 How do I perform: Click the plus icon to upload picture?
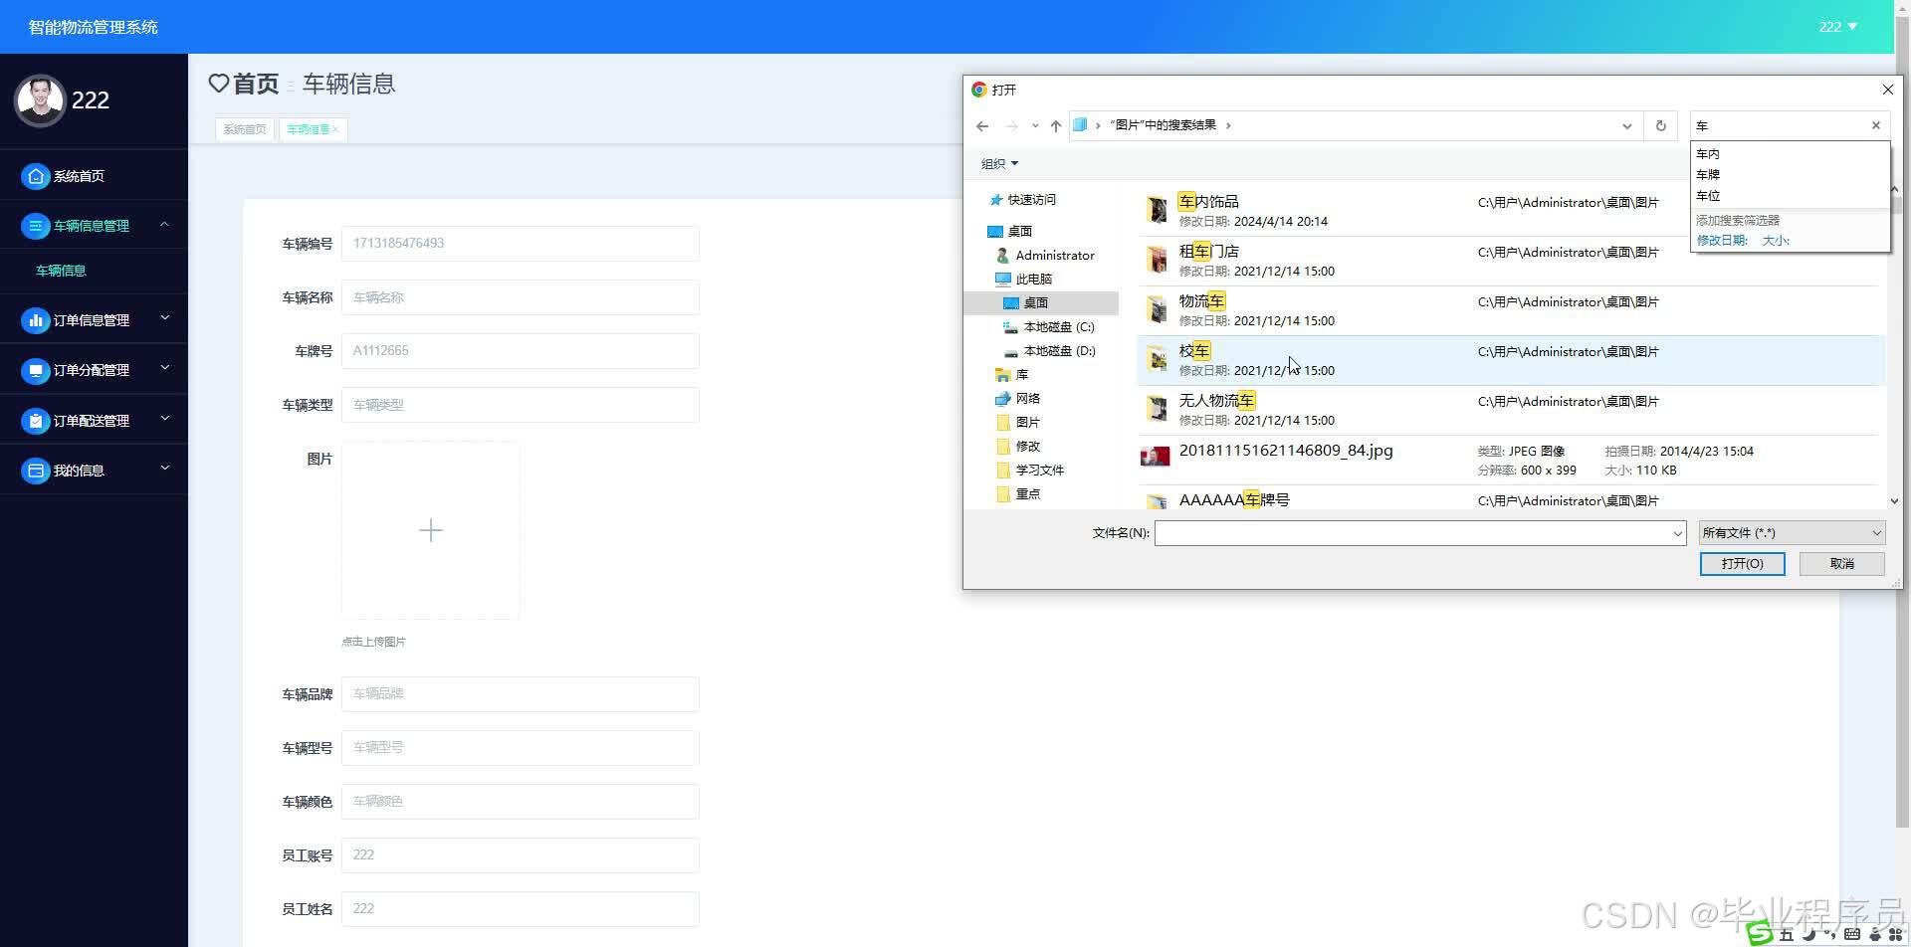pos(431,530)
